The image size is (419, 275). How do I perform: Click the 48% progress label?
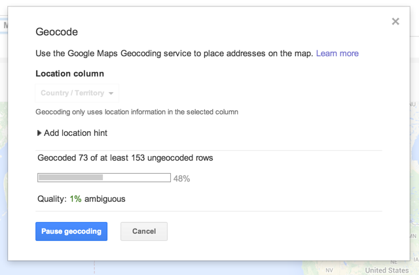[x=182, y=178]
